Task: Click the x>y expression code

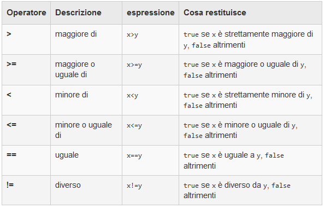Action: pos(132,34)
